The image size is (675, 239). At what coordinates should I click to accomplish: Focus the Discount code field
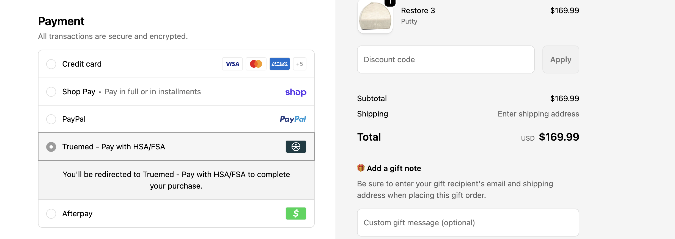[446, 59]
